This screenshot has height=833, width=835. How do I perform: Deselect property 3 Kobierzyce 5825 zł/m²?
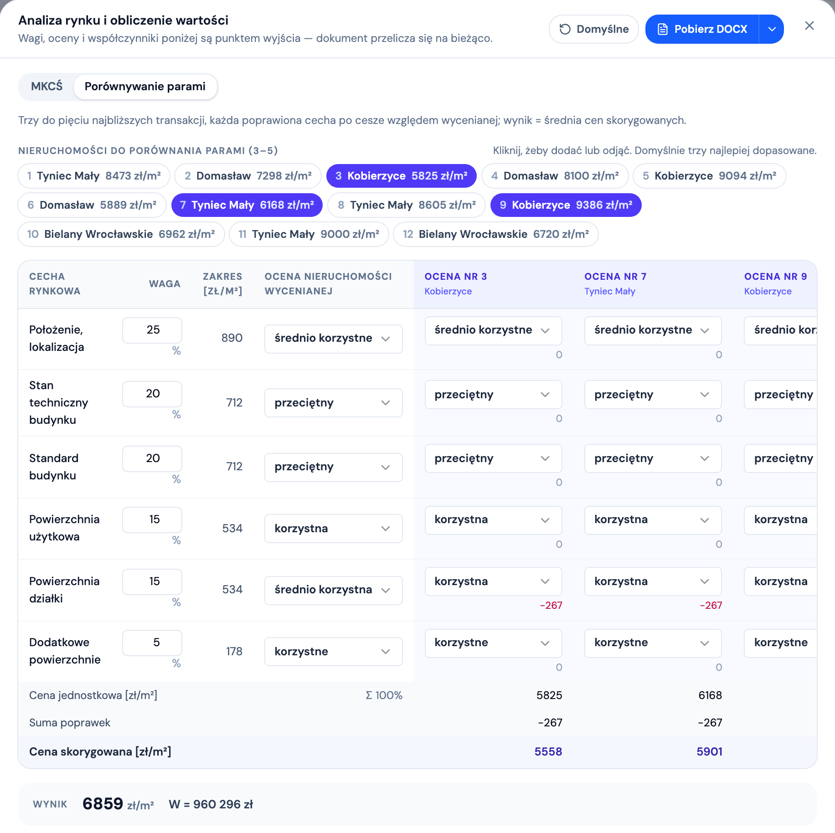[x=401, y=176]
